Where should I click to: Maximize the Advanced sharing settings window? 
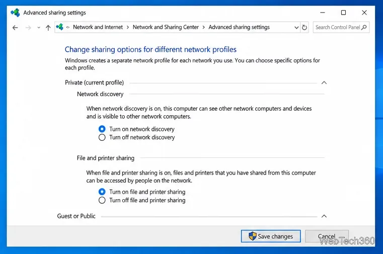pyautogui.click(x=343, y=13)
